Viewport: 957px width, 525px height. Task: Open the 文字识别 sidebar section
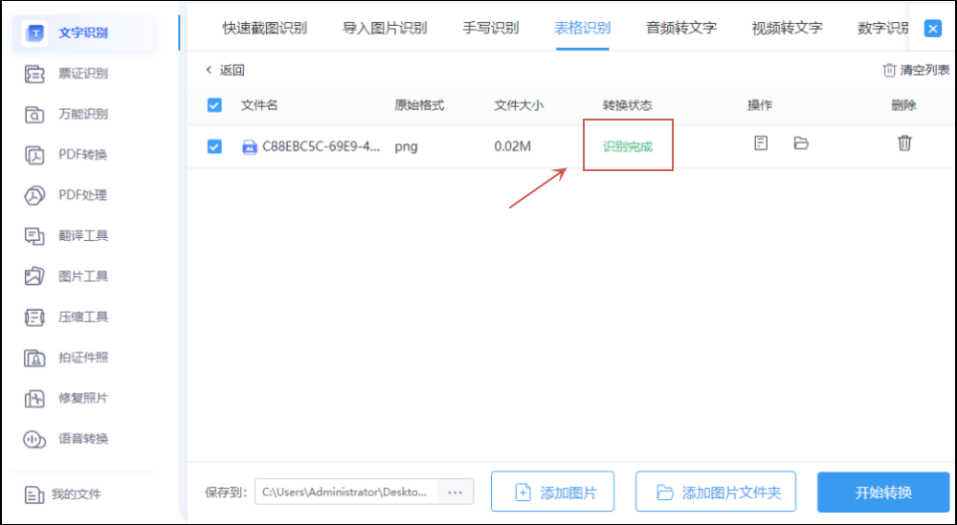point(83,33)
